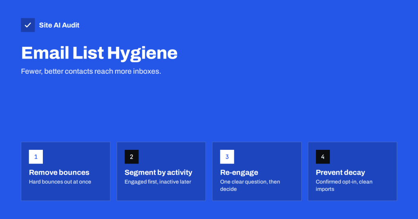418x219 pixels.
Task: Click the white number 1 badge
Action: point(36,157)
